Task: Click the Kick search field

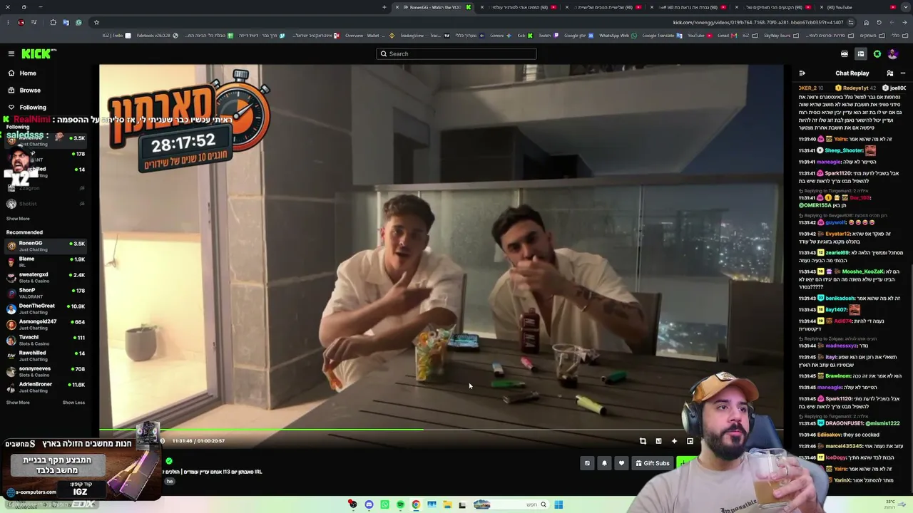Action: tap(456, 53)
